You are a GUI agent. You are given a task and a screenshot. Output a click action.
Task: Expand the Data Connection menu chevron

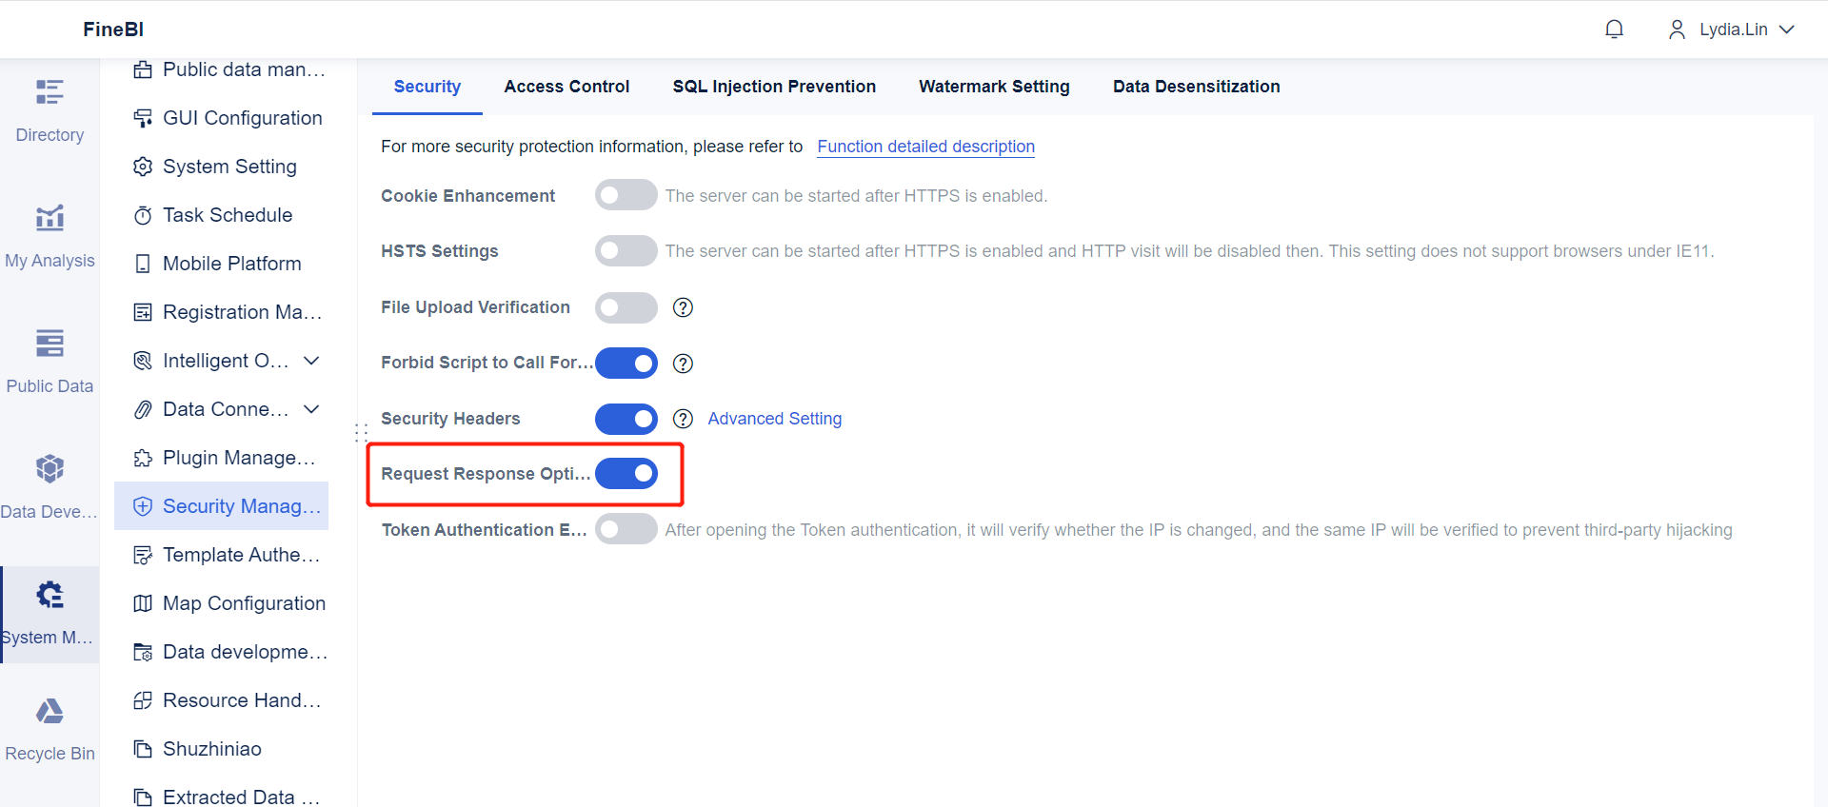(x=311, y=409)
